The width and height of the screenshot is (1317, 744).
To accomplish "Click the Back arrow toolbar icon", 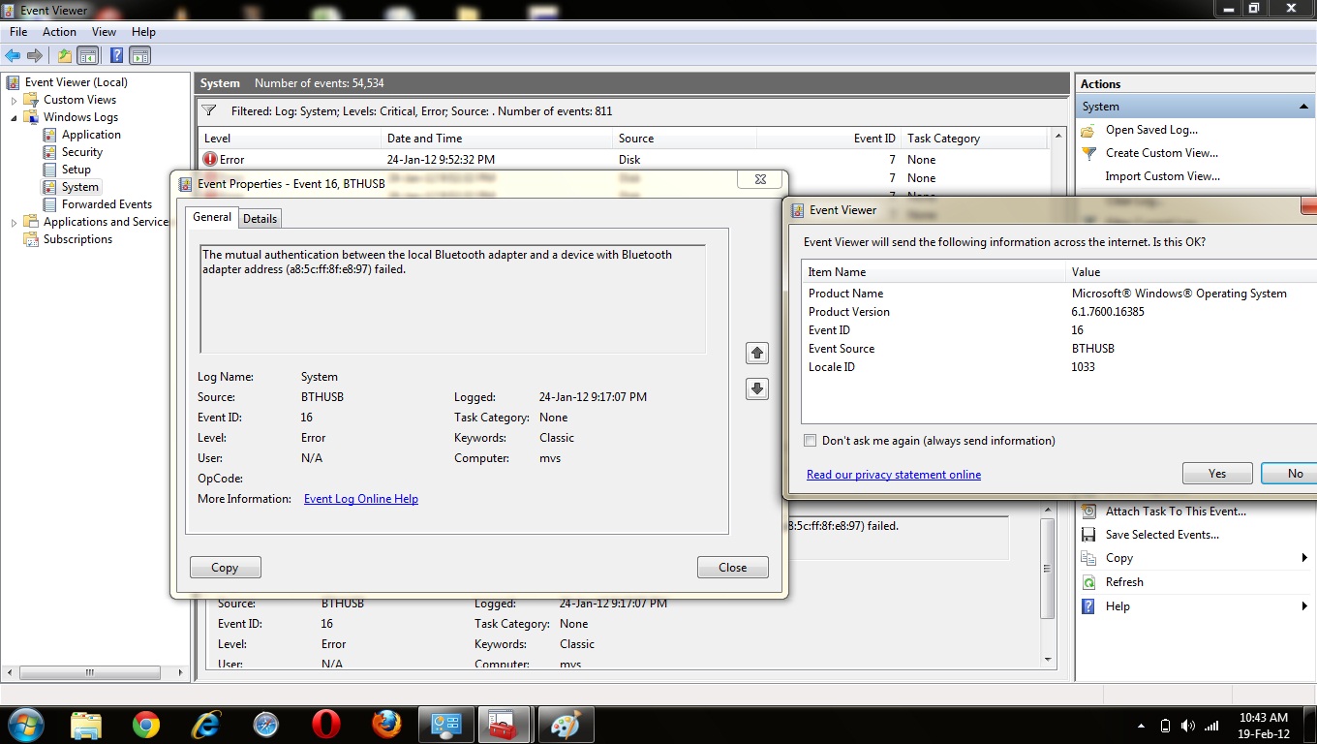I will (x=13, y=56).
